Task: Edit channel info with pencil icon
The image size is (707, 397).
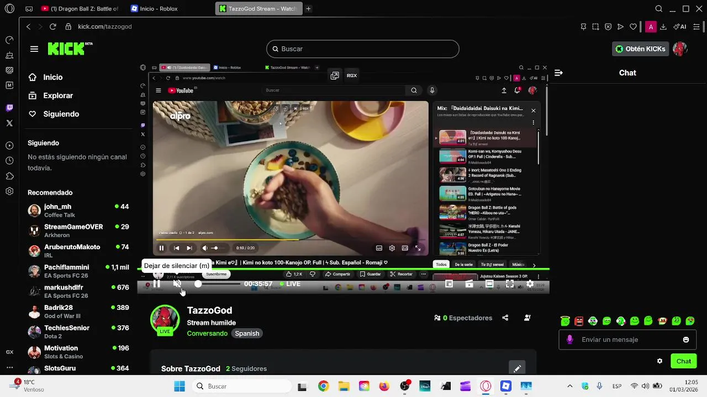Action: [x=517, y=368]
